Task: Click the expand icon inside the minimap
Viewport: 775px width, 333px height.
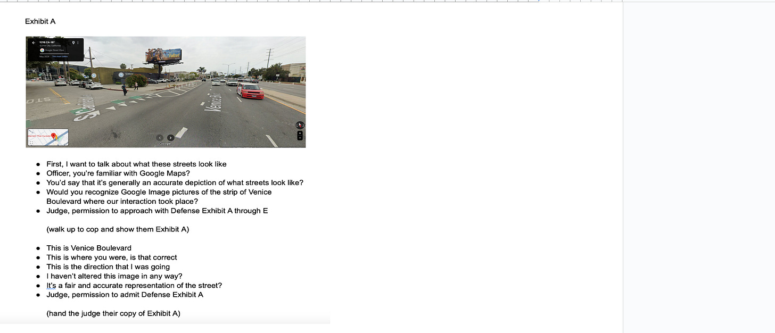Action: 31,143
